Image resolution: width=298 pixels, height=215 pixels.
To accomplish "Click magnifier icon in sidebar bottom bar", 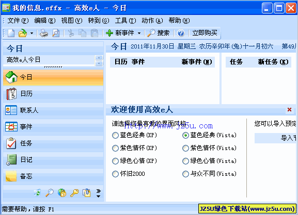I will (50, 193).
